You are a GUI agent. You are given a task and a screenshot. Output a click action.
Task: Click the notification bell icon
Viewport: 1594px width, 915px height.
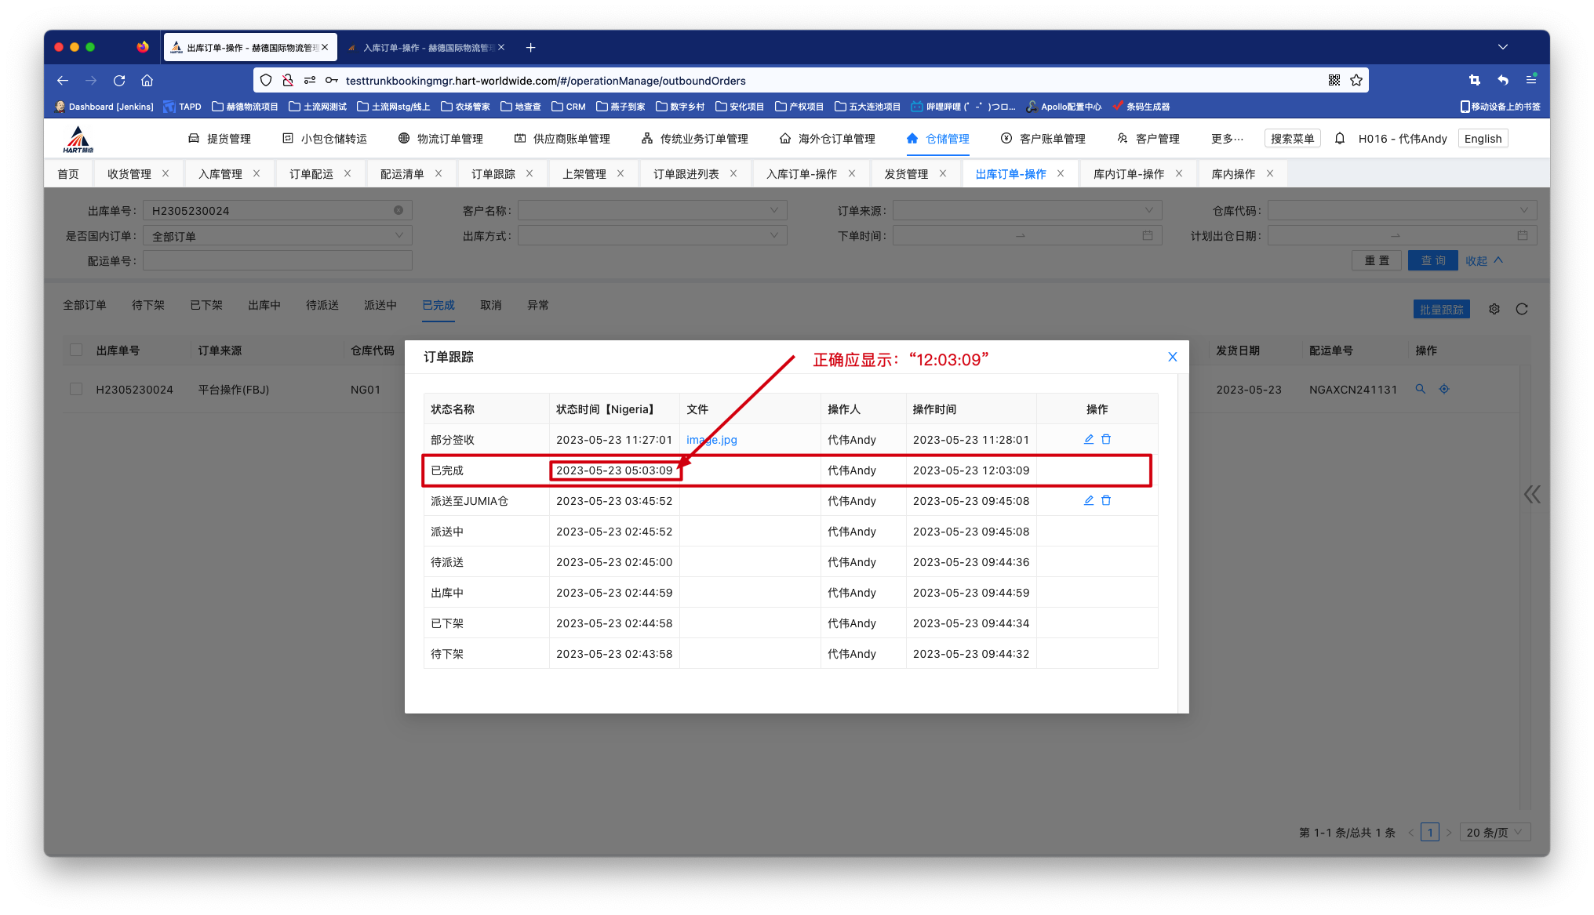pyautogui.click(x=1340, y=139)
